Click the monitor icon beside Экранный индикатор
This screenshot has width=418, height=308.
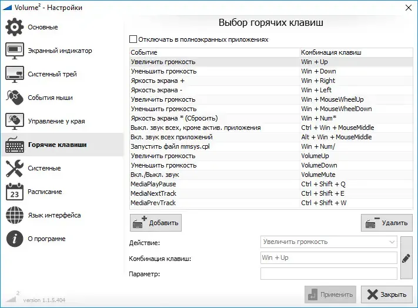click(x=14, y=51)
